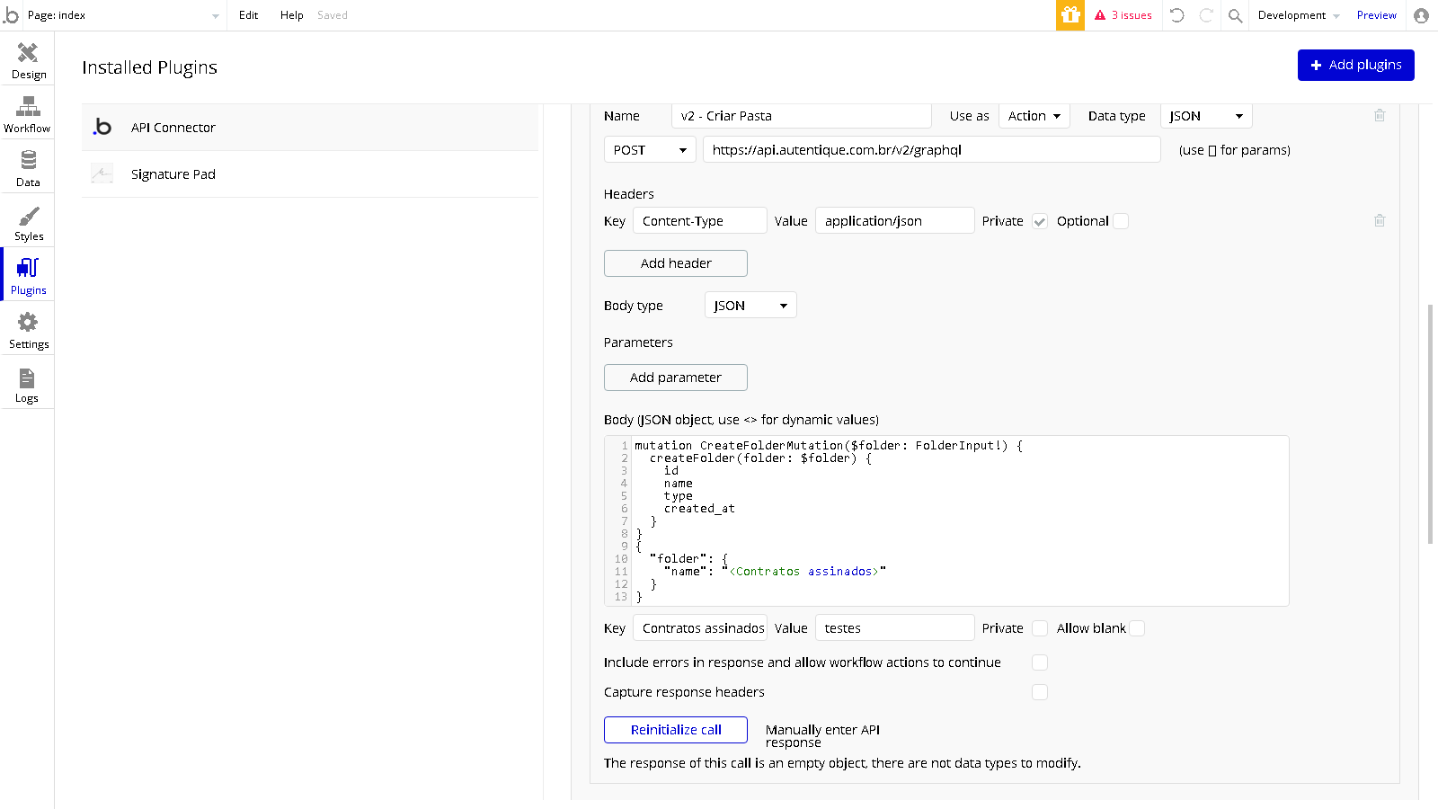Open the Page: index dropdown
The width and height of the screenshot is (1438, 809).
click(x=123, y=15)
